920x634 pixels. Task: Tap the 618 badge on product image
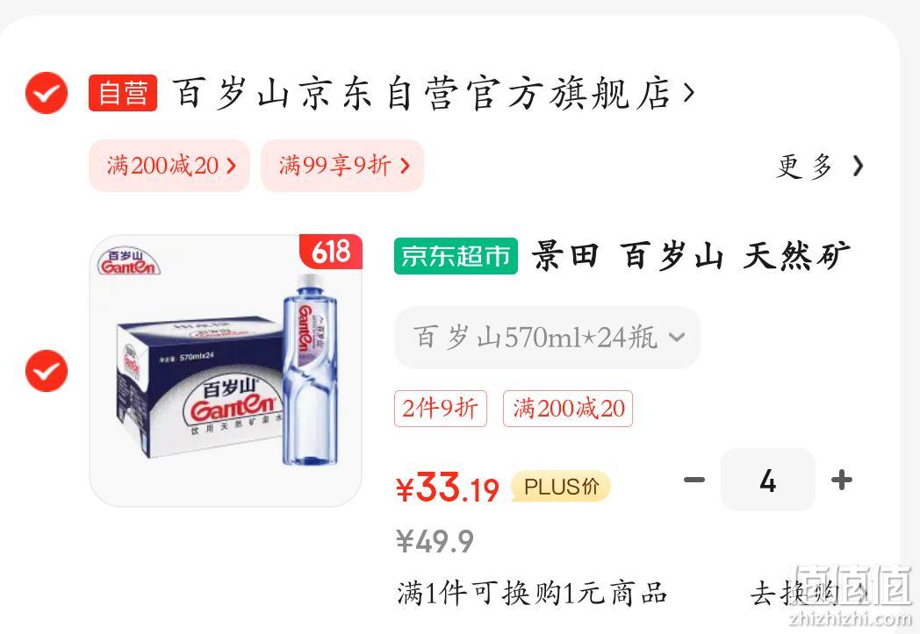pos(331,252)
